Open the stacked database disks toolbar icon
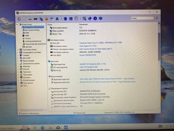Viewport: 174px width, 131px height. [x=71, y=19]
